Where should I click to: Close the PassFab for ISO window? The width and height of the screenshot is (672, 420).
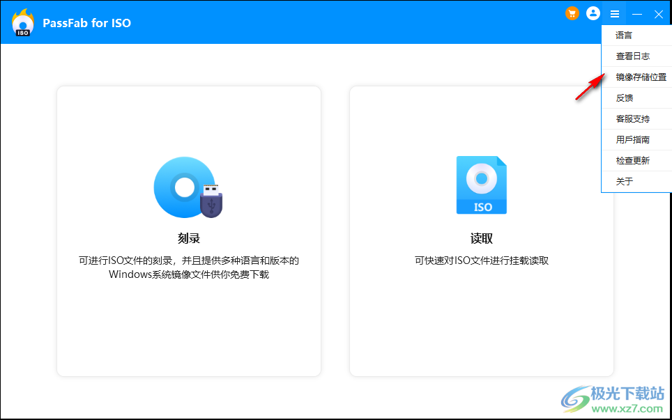click(659, 14)
